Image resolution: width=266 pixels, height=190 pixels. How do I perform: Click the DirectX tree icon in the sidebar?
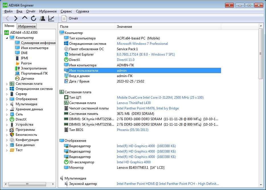click(x=12, y=119)
